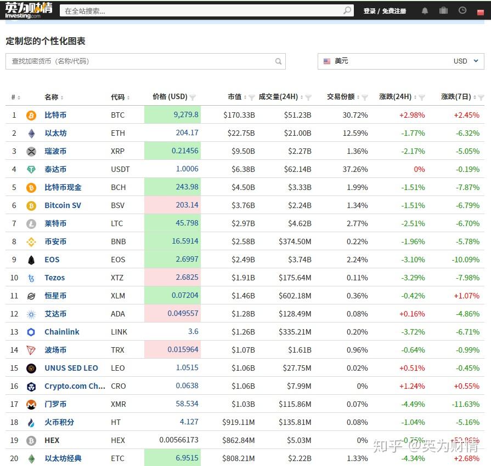Sort by the # rank column
The image size is (491, 466).
pyautogui.click(x=16, y=97)
